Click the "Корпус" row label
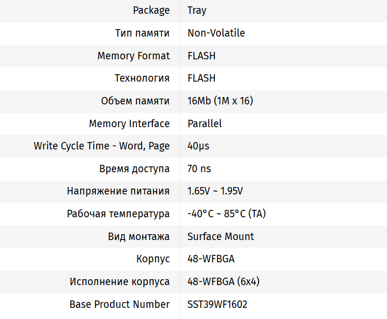Screen dimensions: 387x319 coord(153,259)
